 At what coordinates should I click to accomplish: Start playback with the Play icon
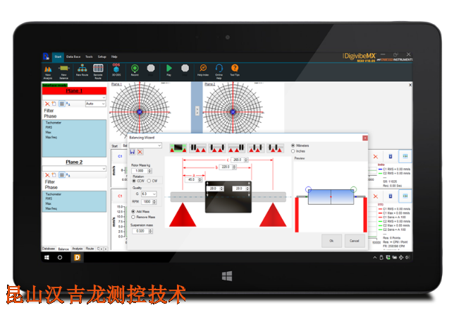click(x=169, y=69)
